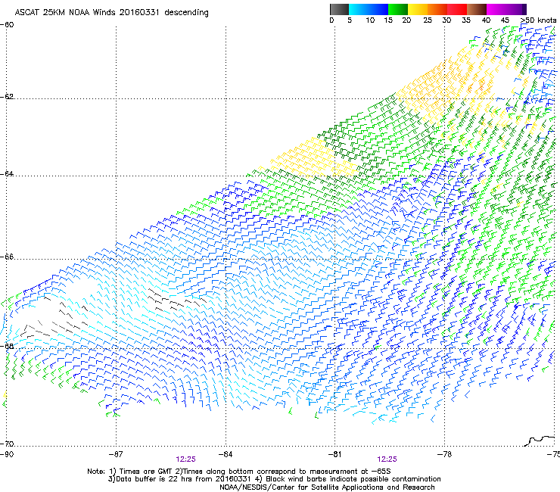Click the -64 latitude axis label
This screenshot has height=492, width=560.
[x=7, y=174]
